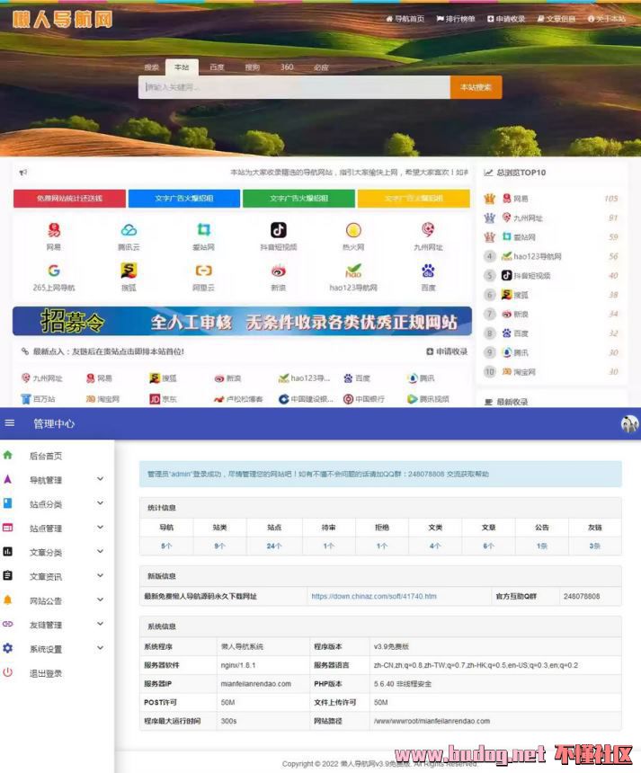Expand the 网站公告 menu chevron

(100, 600)
